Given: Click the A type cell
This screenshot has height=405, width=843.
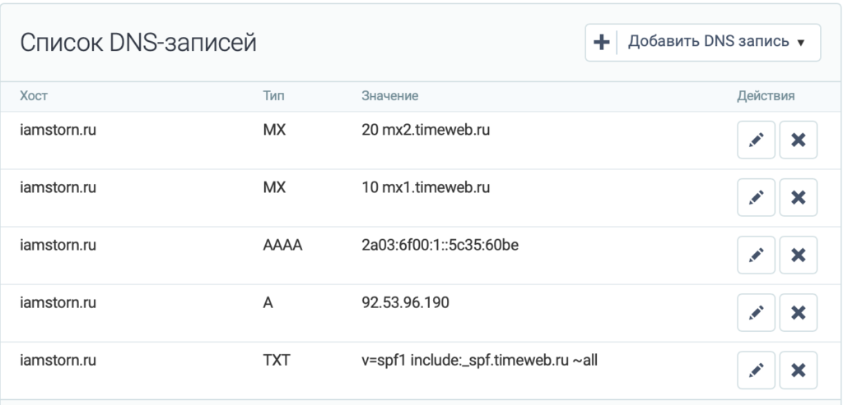Looking at the screenshot, I should pos(268,302).
